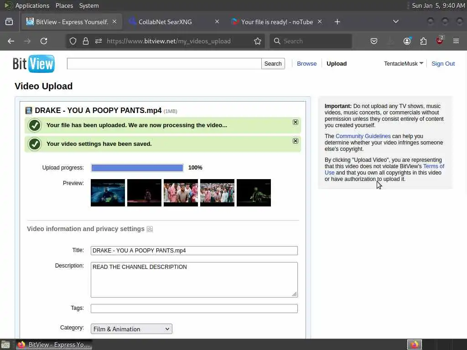Open a new browser tab
The height and width of the screenshot is (350, 467).
(337, 22)
